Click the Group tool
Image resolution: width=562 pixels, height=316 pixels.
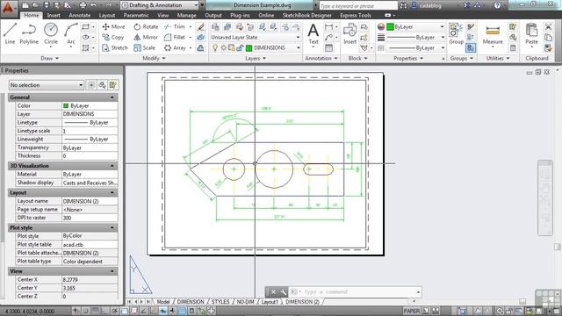(x=456, y=34)
